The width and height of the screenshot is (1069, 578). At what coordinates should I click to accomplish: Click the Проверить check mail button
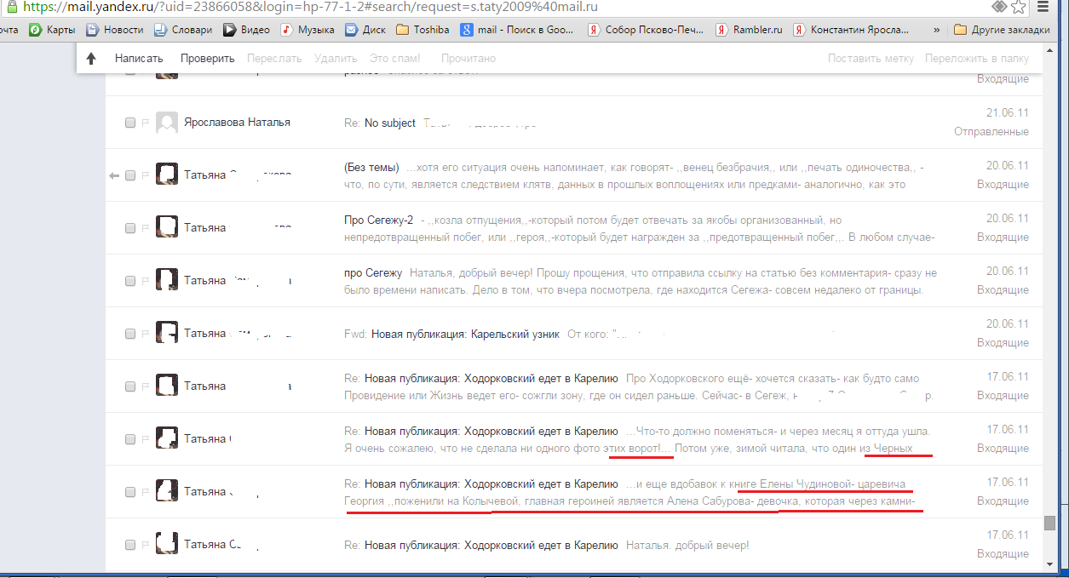207,59
